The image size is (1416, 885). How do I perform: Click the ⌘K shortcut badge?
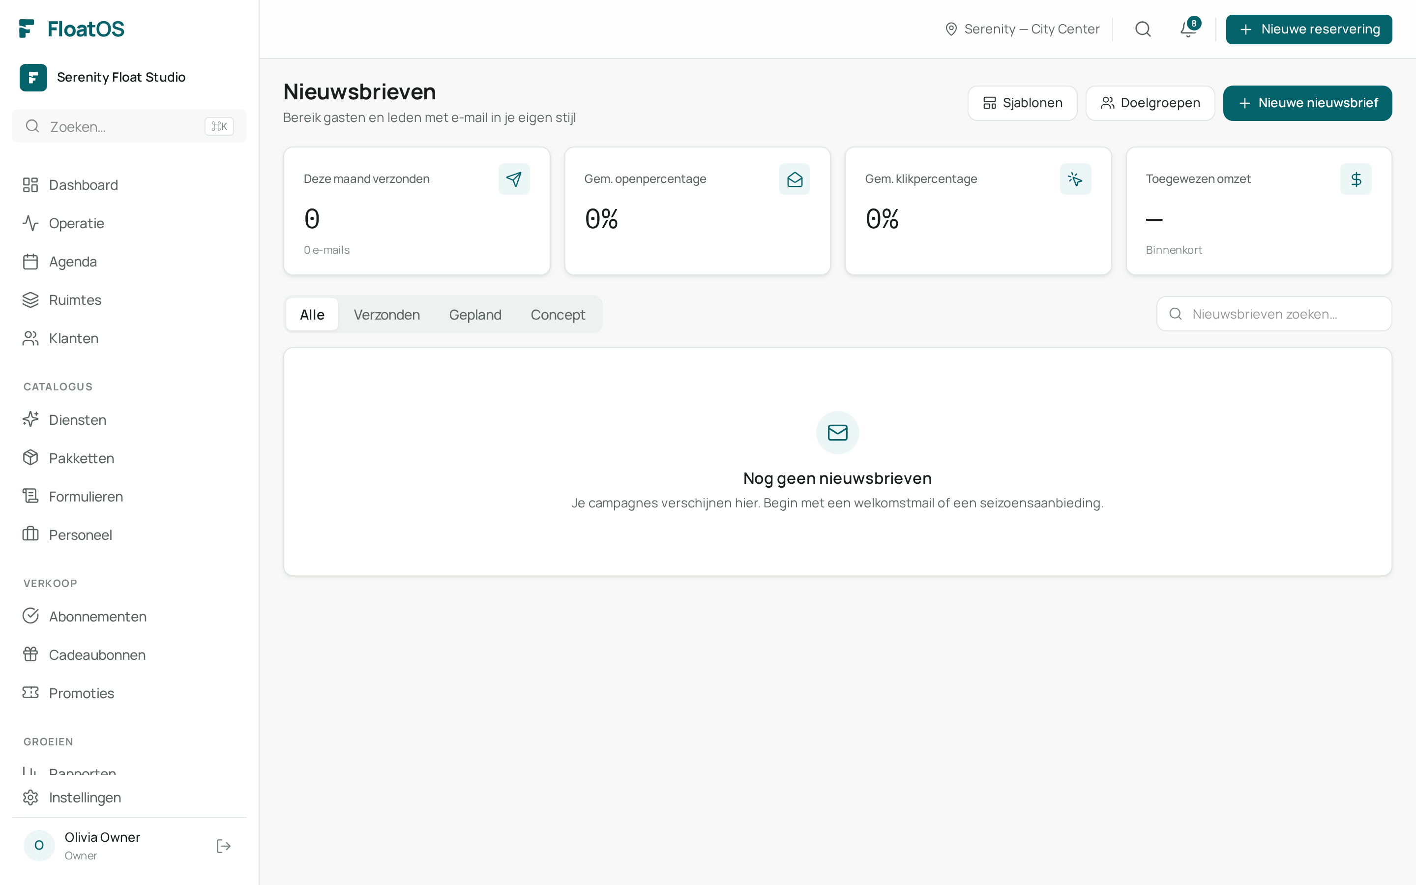(219, 126)
